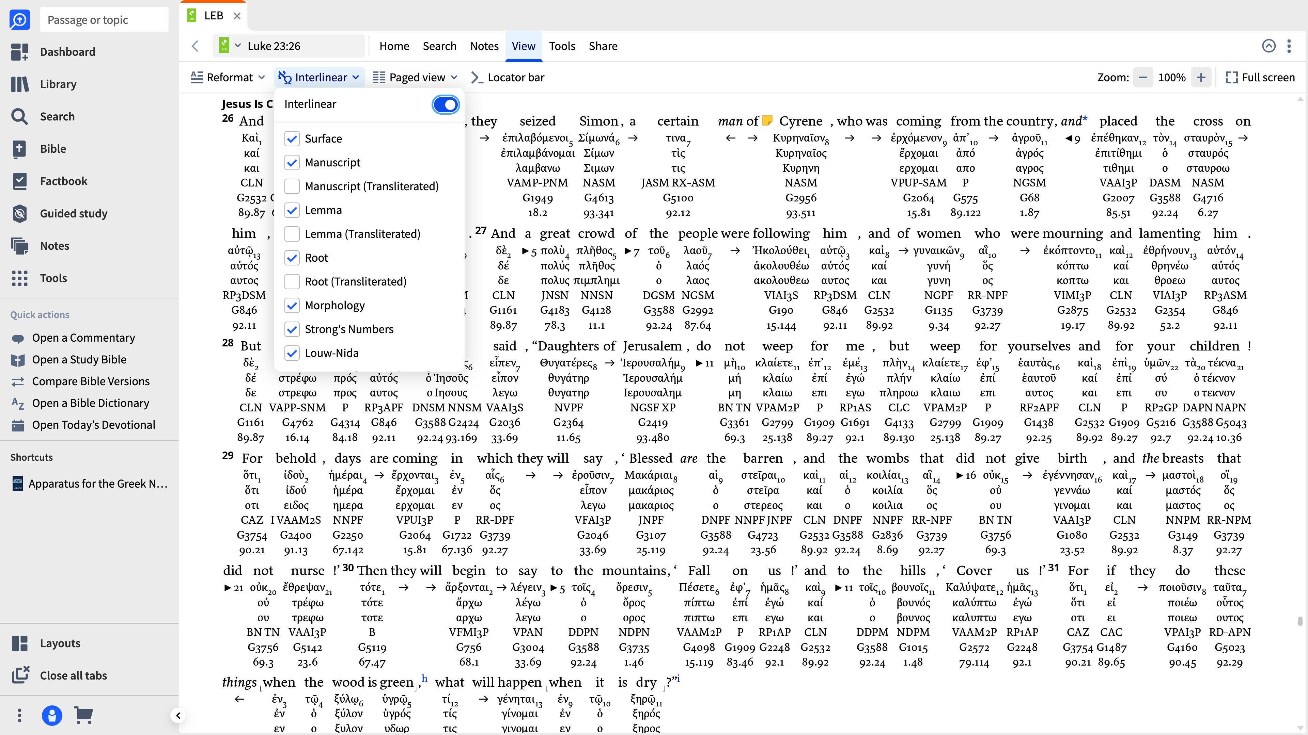Close the LEB tab
1308x735 pixels.
237,16
